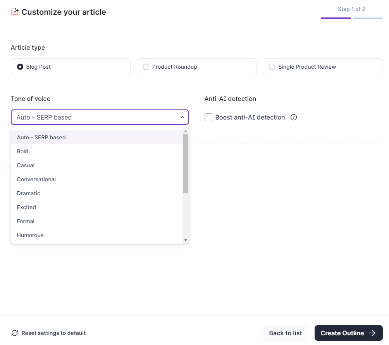389x345 pixels.
Task: Select Conversational tone from the list
Action: coord(36,179)
